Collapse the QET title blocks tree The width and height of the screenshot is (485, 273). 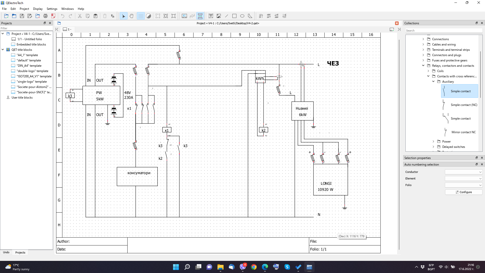(x=3, y=50)
